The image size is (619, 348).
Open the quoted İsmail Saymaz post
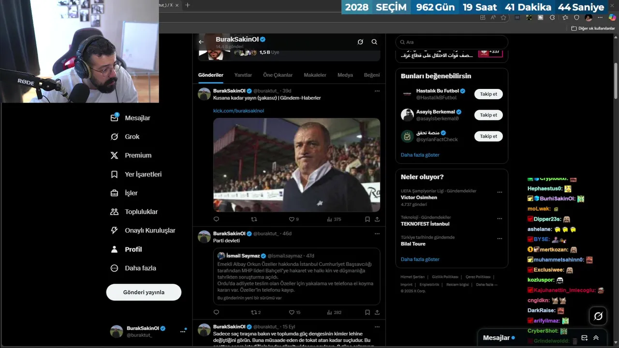pyautogui.click(x=296, y=276)
